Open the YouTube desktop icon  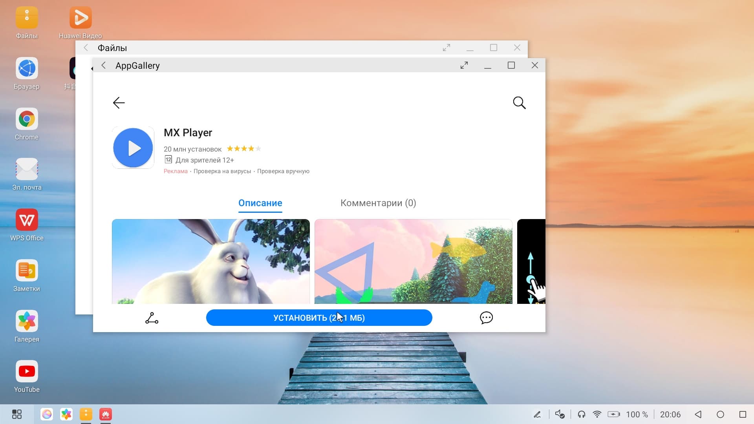[x=27, y=371]
